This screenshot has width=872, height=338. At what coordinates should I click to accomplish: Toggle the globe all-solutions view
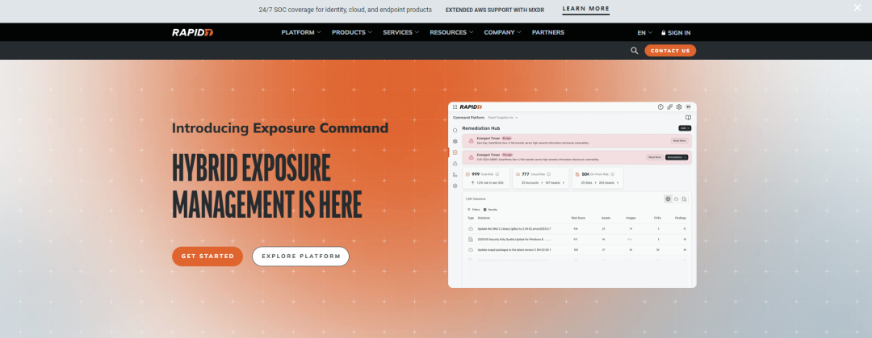668,199
